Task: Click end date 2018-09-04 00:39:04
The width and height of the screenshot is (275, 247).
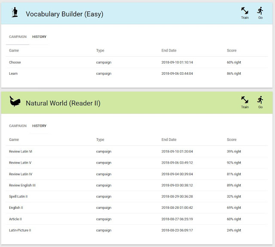Action: pyautogui.click(x=177, y=174)
